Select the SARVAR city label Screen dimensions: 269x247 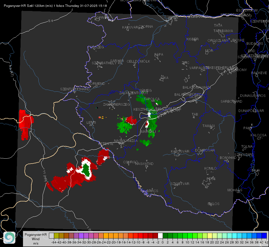pos(117,61)
